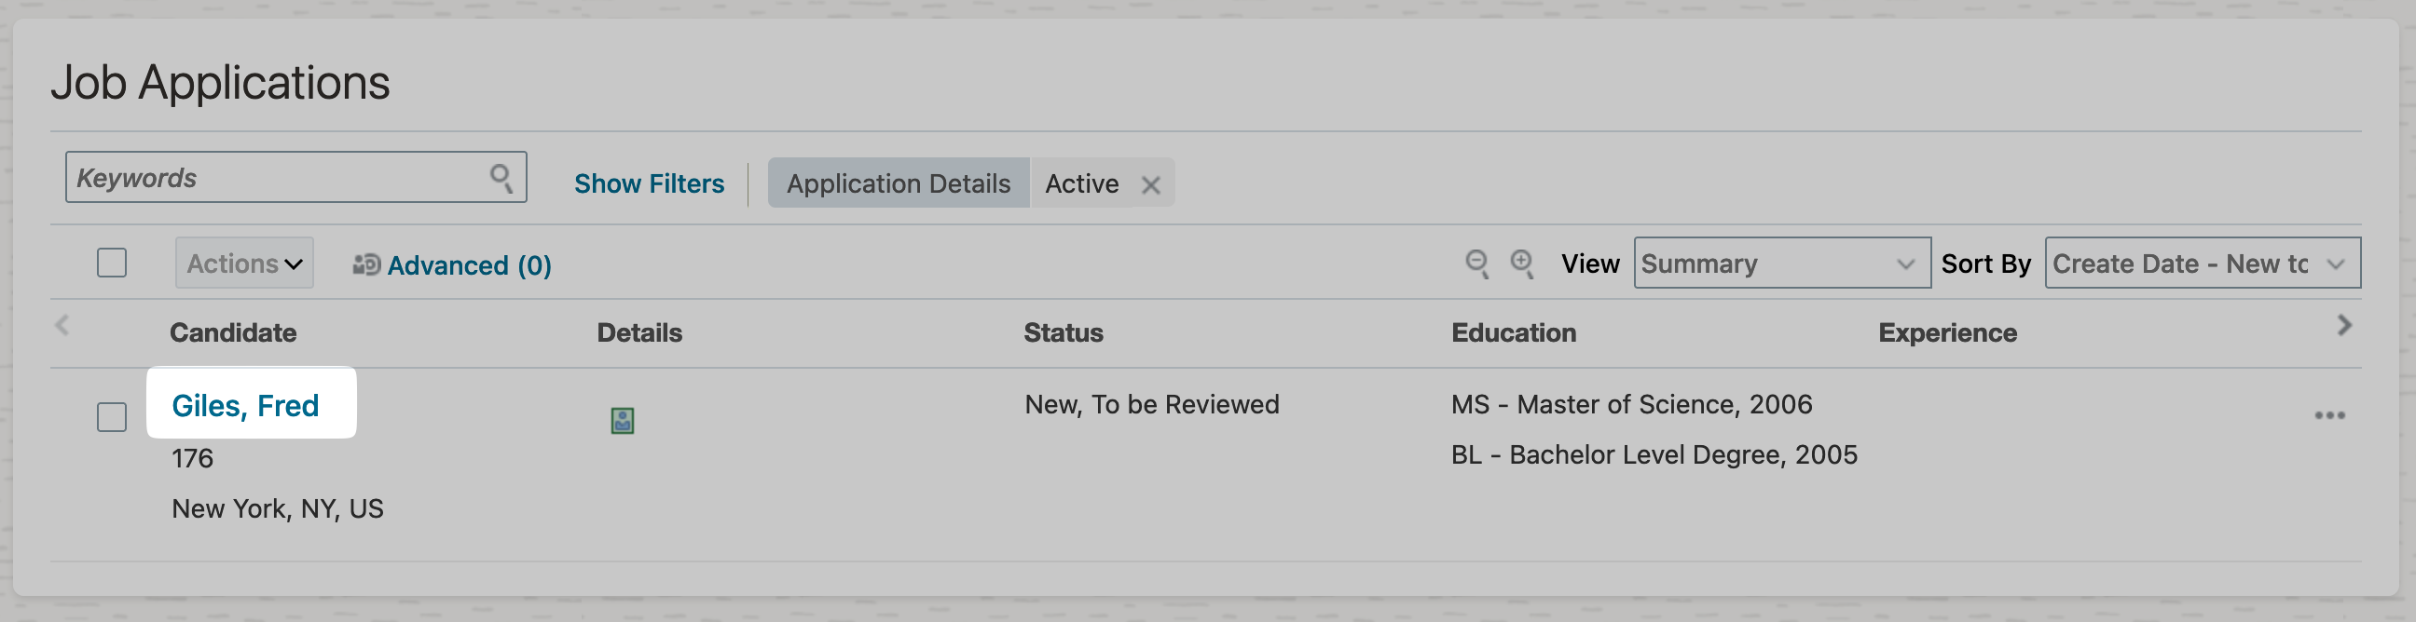Click the Show Filters link
2416x622 pixels.
pyautogui.click(x=649, y=183)
